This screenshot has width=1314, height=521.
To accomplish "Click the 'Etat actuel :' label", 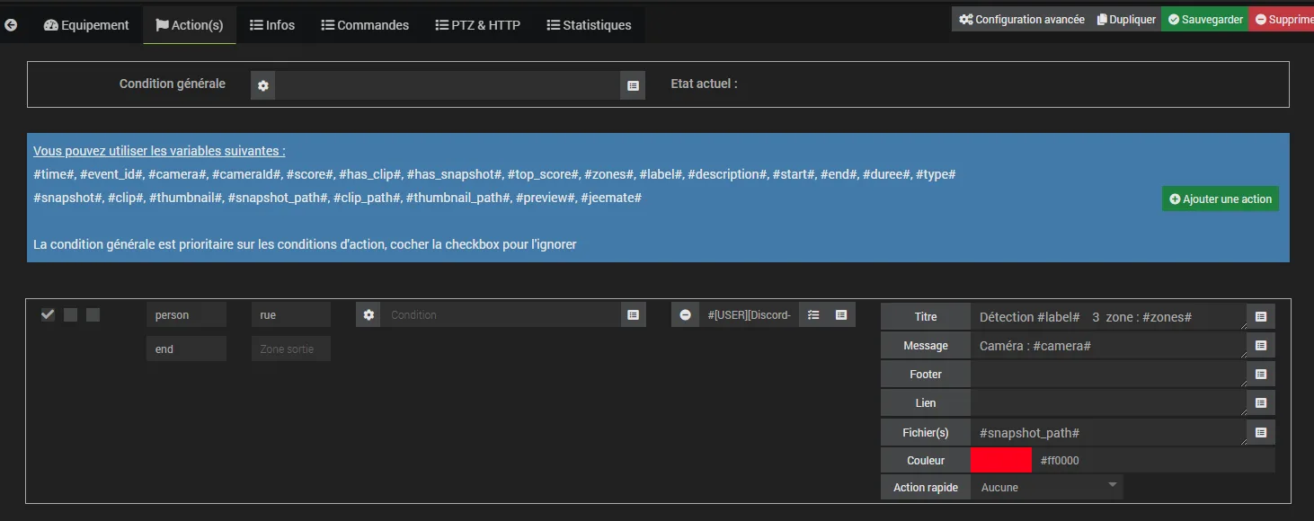I will coord(704,84).
